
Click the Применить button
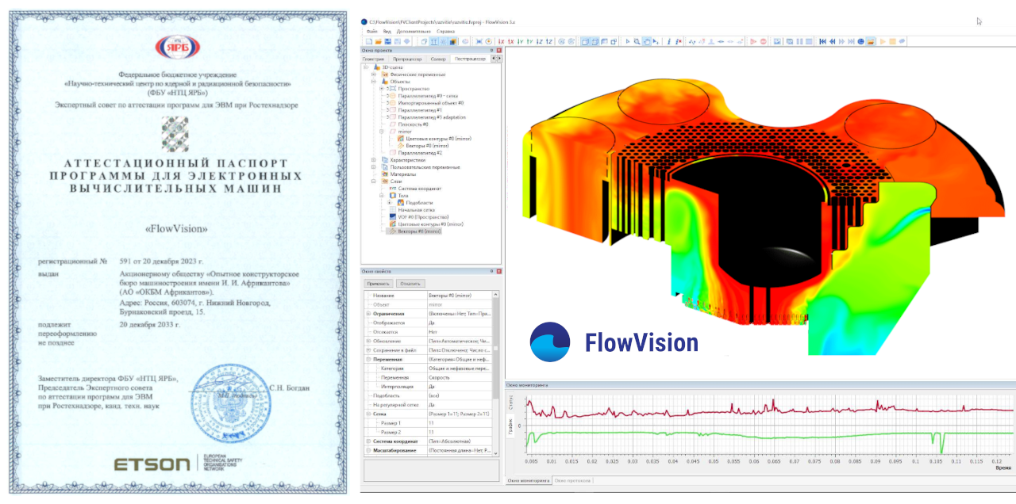tap(379, 283)
